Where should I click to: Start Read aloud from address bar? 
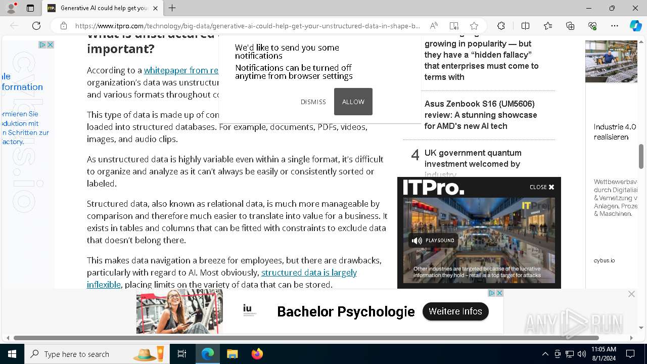pyautogui.click(x=434, y=26)
